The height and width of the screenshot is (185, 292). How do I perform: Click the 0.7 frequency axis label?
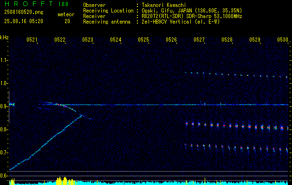pyautogui.click(x=4, y=153)
